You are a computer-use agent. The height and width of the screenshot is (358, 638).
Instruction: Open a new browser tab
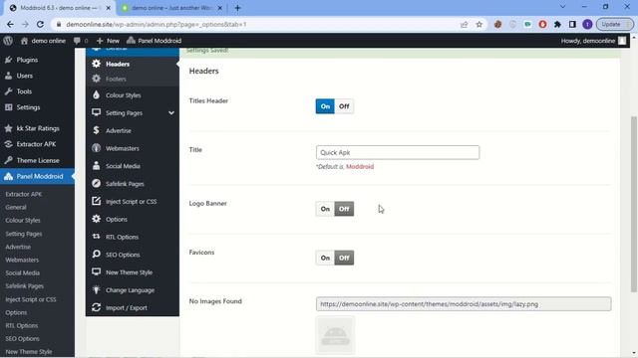coord(237,8)
